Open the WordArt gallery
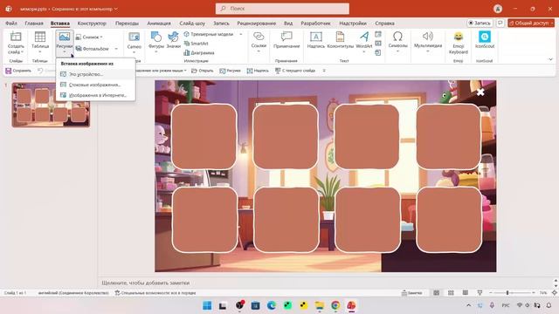 [x=364, y=43]
